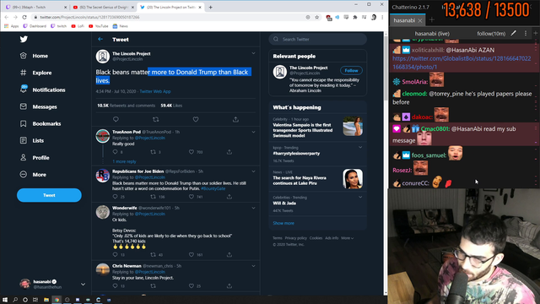The image size is (540, 304).
Task: Retweet The Lincoln Project main tweet
Action: coord(155,119)
